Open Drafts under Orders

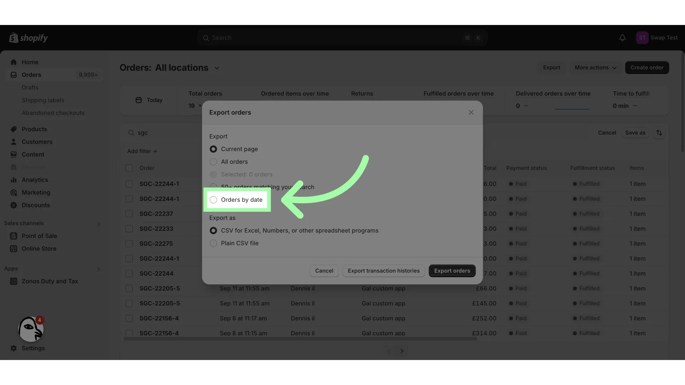[30, 88]
